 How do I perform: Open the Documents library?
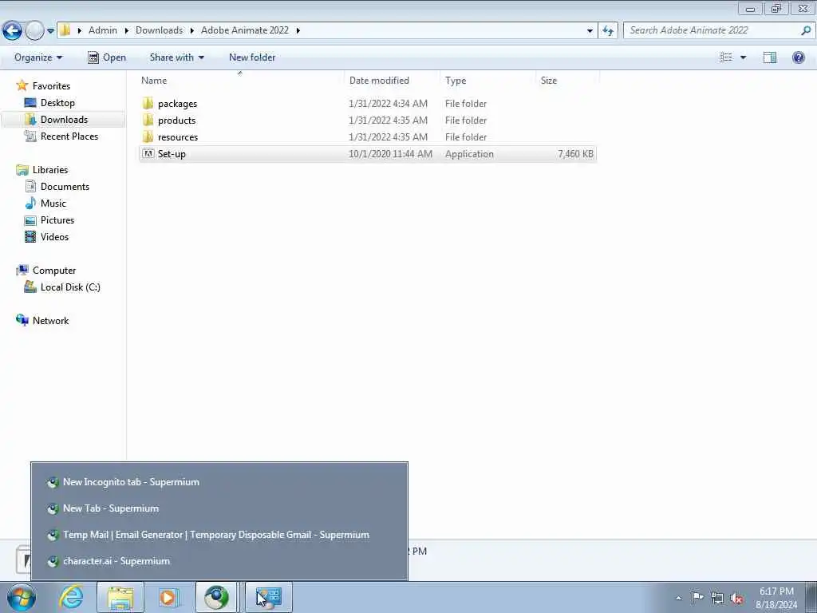(x=65, y=187)
